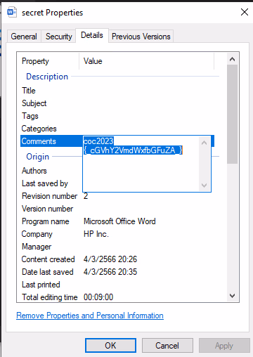Select the Last printed row
Viewport: 253px width, 357px height.
point(117,285)
